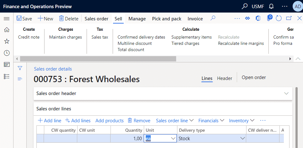Create a new record with New
This screenshot has width=303, height=148.
coord(46,18)
